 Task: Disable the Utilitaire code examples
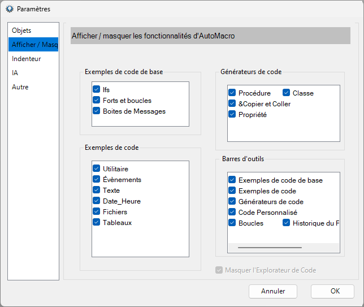(x=96, y=168)
